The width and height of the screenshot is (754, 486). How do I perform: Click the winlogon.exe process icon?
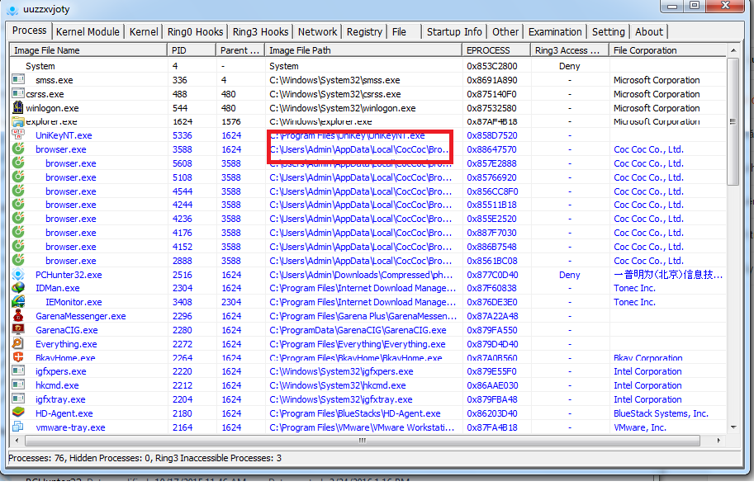(17, 108)
